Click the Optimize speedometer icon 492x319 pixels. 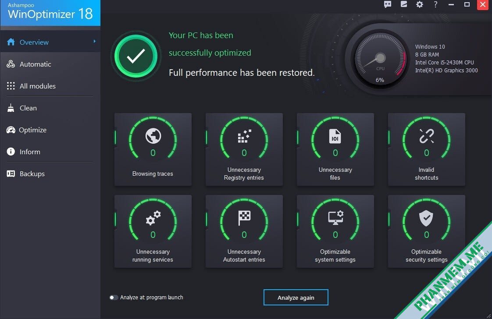coord(11,130)
